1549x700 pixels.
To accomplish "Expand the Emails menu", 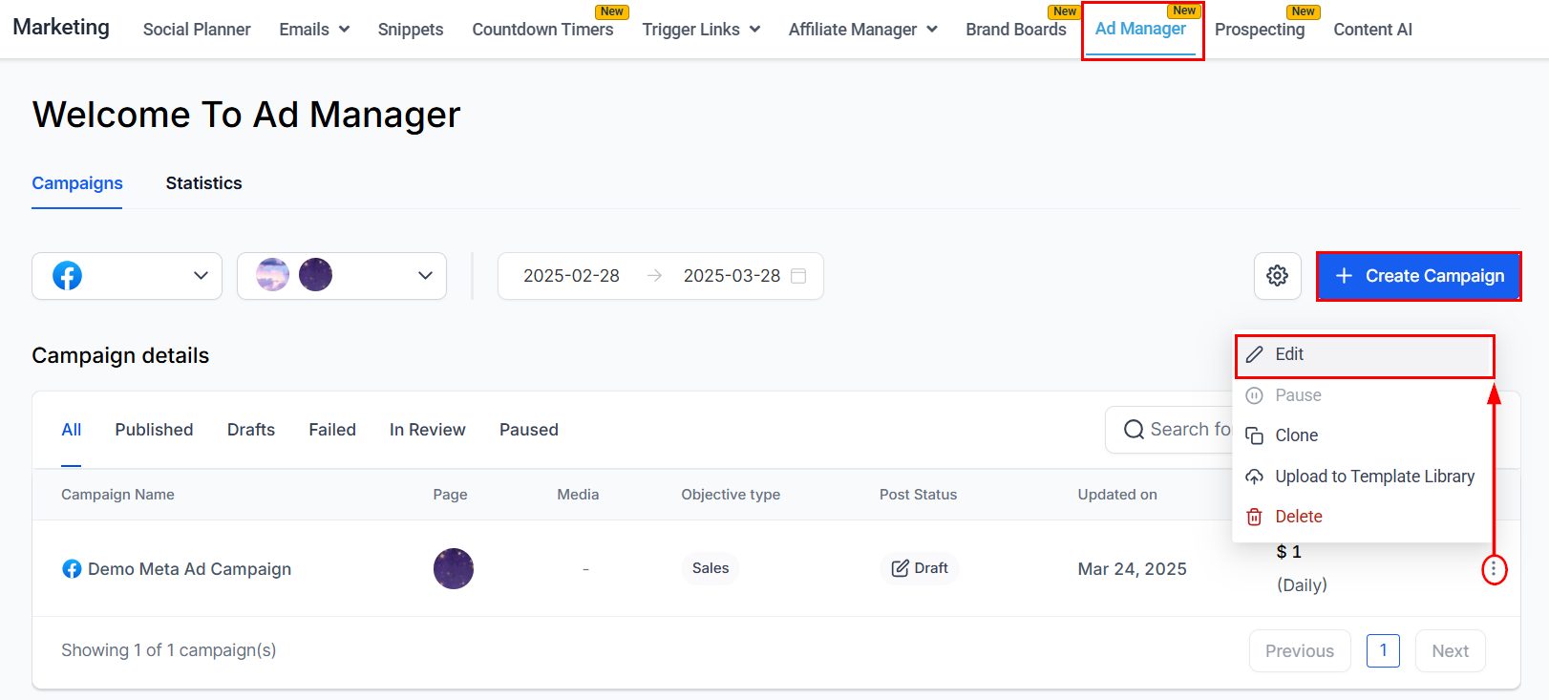I will [314, 30].
